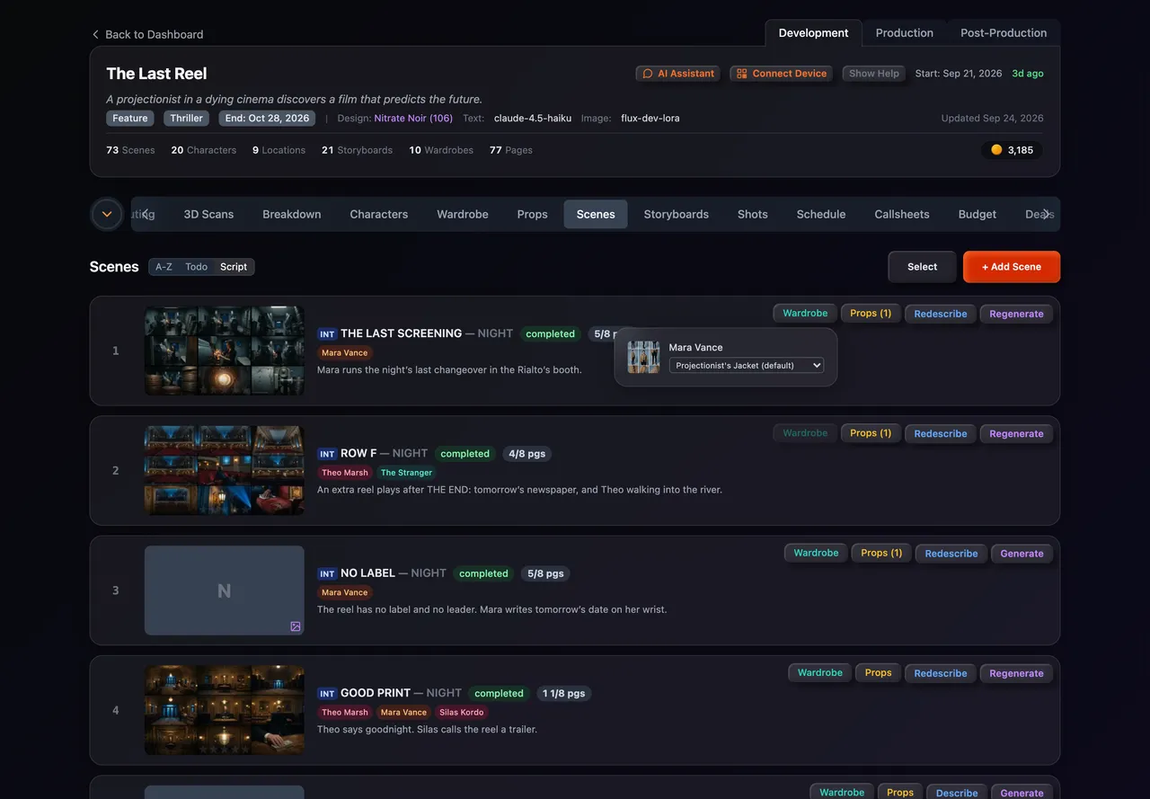Open the Projectionist's Jacket wardrobe dropdown

(x=747, y=366)
